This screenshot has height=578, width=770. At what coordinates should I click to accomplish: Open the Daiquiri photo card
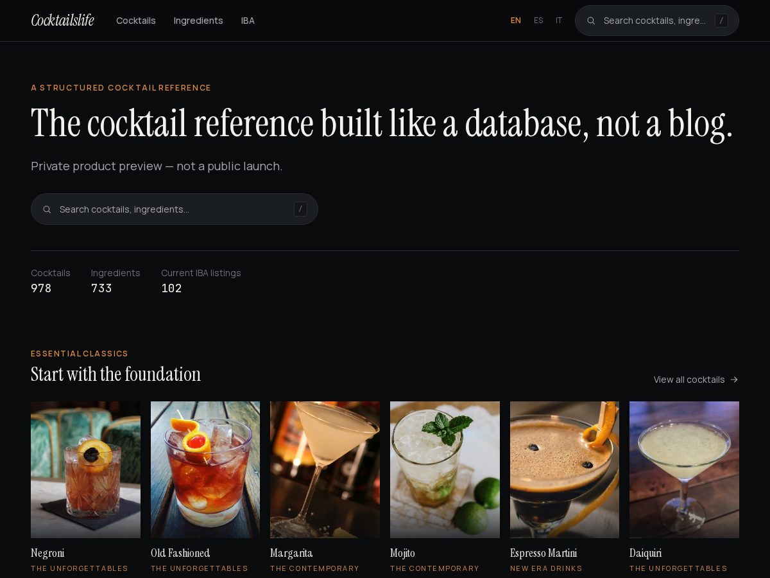(684, 469)
